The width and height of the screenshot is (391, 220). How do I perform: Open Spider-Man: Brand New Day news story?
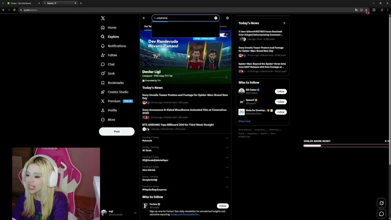point(185,99)
